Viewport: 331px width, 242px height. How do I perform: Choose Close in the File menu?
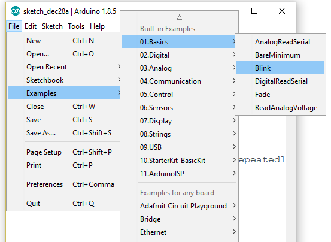pos(64,107)
